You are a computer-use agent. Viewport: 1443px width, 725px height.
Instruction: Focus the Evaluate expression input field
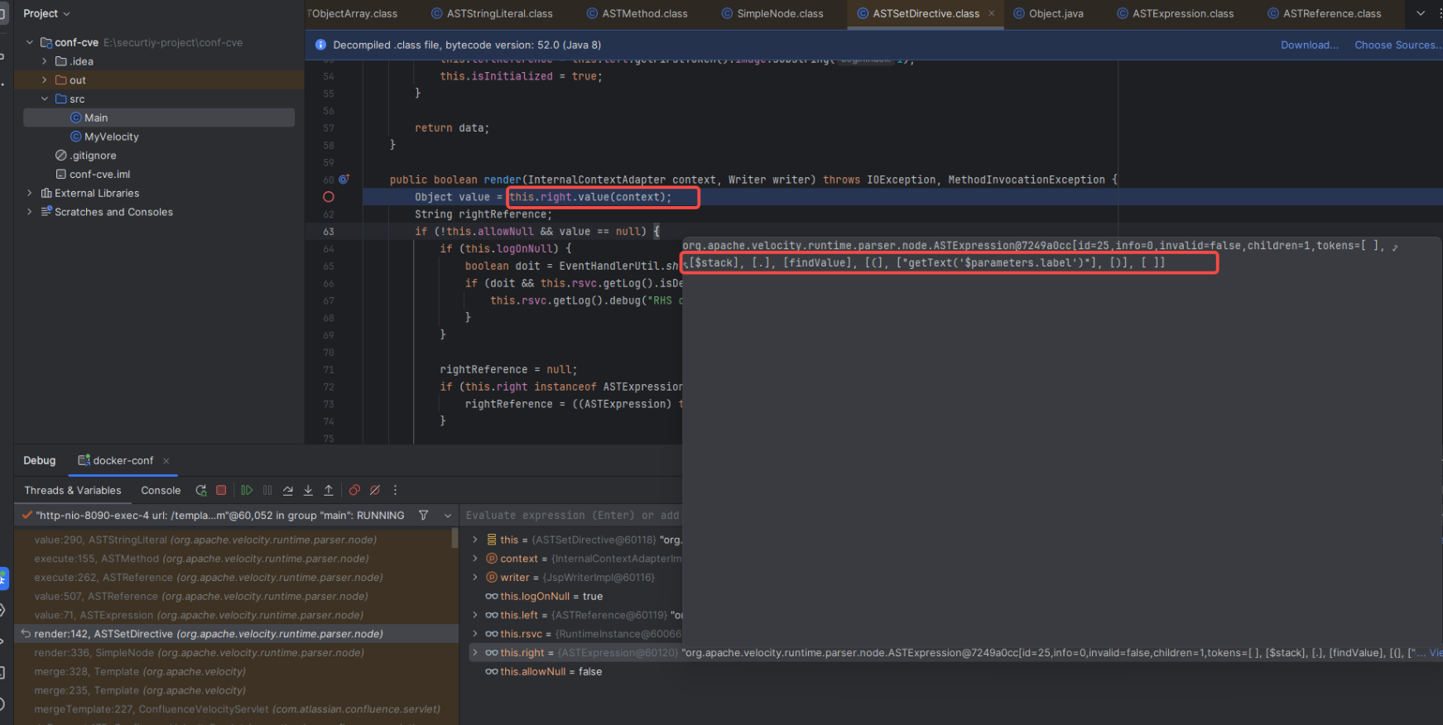tap(571, 515)
